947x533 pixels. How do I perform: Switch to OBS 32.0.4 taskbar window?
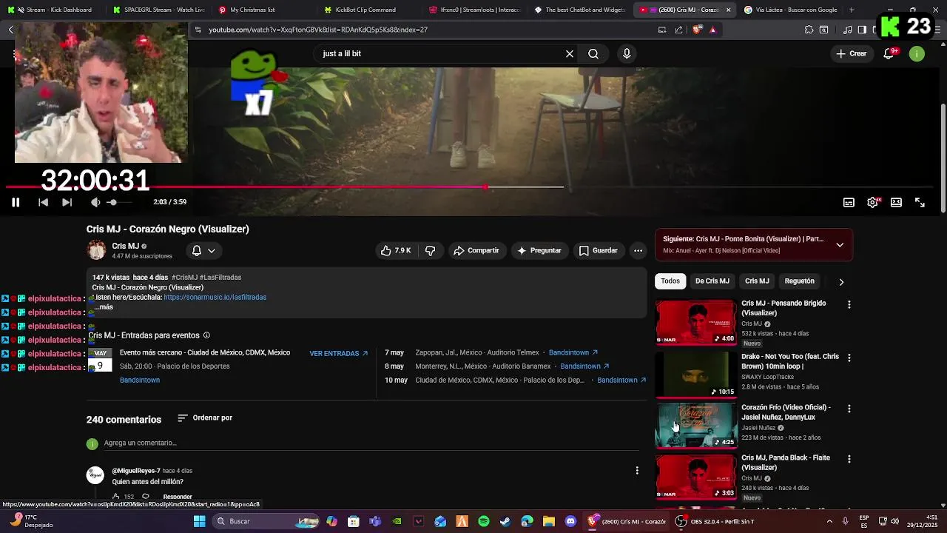coord(715,521)
